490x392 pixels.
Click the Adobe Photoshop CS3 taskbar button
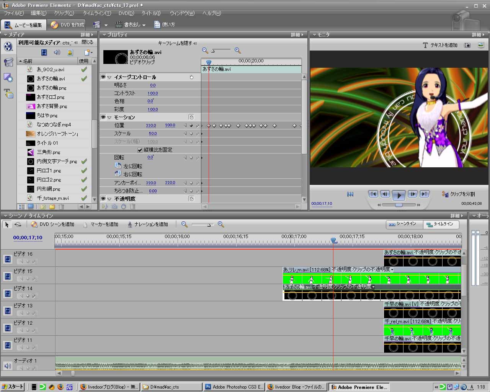tap(234, 387)
